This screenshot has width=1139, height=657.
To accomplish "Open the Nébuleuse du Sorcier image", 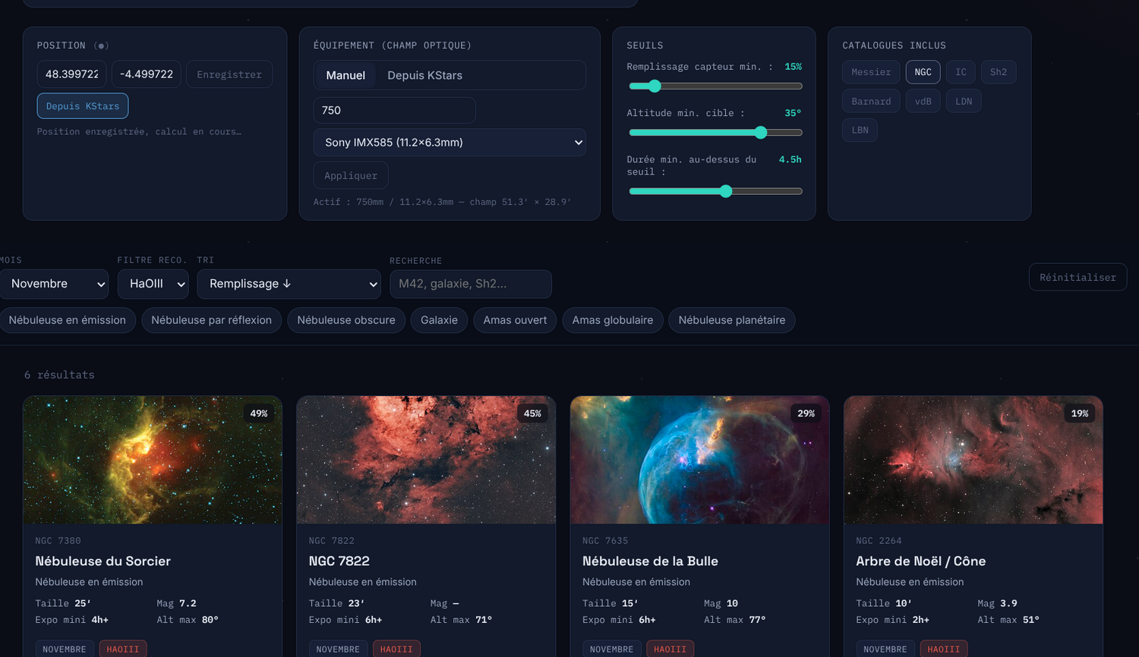I will click(153, 460).
